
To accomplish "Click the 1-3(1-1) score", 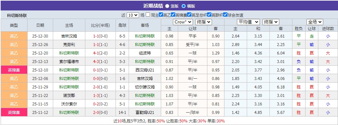I will pos(100,96).
